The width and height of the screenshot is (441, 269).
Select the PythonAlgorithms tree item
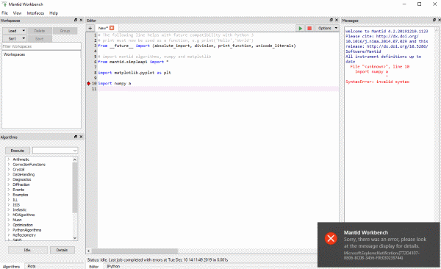26,230
